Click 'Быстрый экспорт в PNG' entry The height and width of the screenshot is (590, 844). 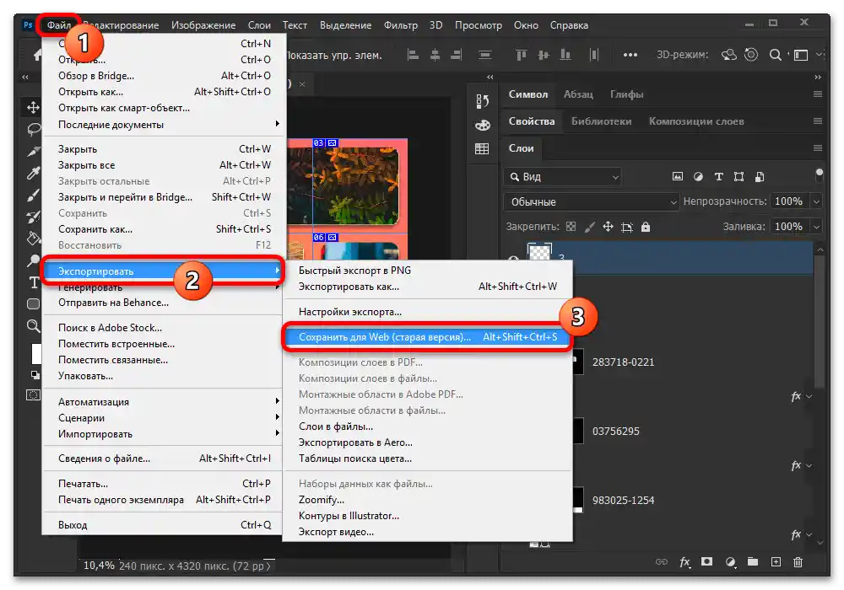click(354, 271)
